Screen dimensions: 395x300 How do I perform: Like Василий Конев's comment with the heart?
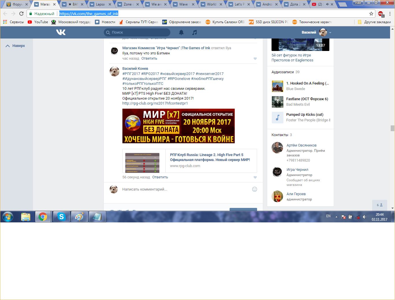[255, 177]
